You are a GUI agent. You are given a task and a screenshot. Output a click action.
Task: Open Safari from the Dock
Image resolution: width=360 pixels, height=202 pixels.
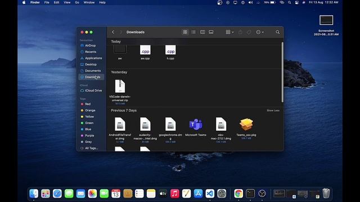click(57, 194)
